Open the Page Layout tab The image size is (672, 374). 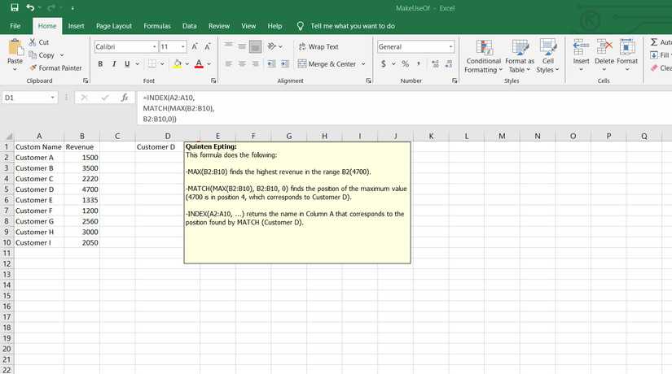(114, 26)
